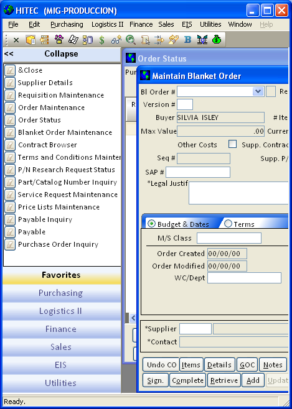Click the eyeglasses toolbar icon

[x=116, y=40]
